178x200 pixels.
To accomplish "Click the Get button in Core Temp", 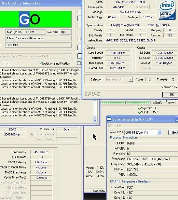I will (173, 133).
